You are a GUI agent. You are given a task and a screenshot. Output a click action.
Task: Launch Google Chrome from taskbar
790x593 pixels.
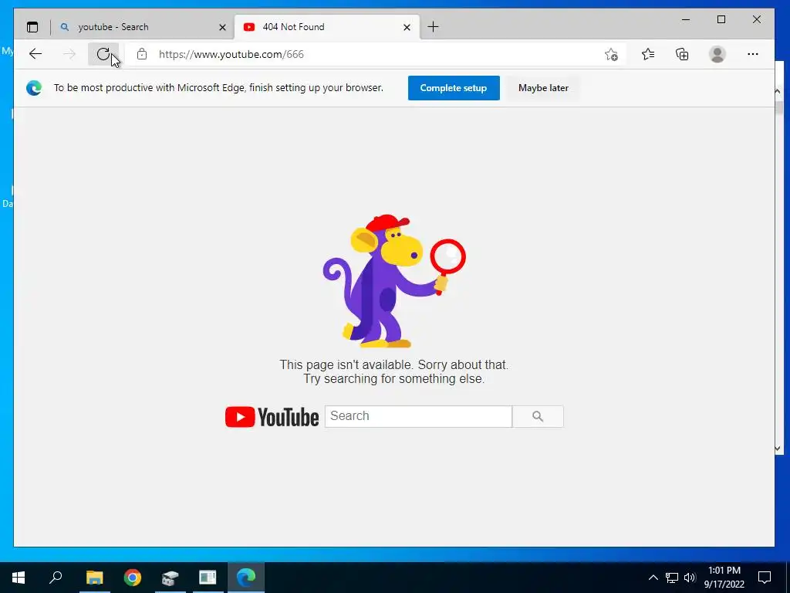(133, 578)
